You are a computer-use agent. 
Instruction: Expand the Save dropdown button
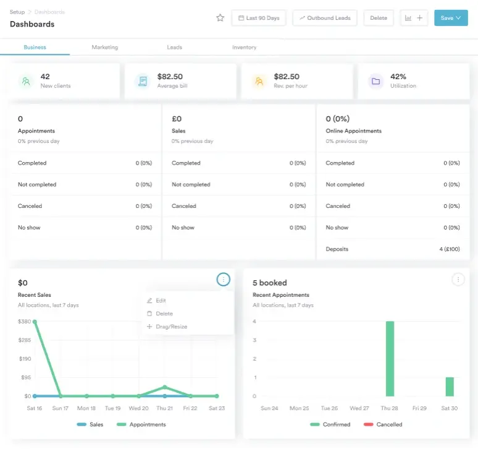click(x=451, y=18)
